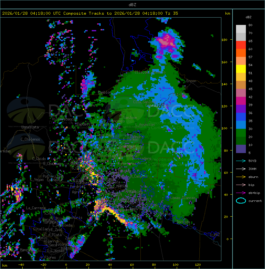Viewport: 265px width, 269px height.
Task: Click legend value 42
Action: pos(250,97)
